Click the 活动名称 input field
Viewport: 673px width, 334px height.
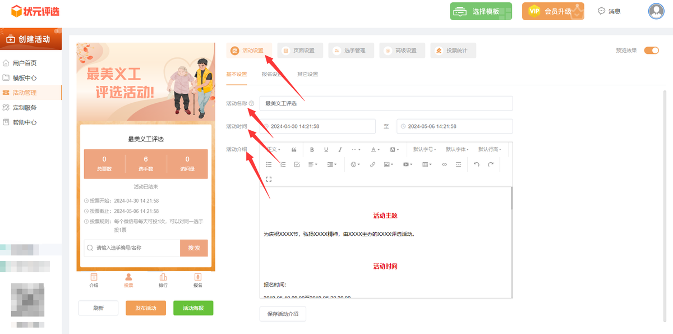pyautogui.click(x=386, y=103)
